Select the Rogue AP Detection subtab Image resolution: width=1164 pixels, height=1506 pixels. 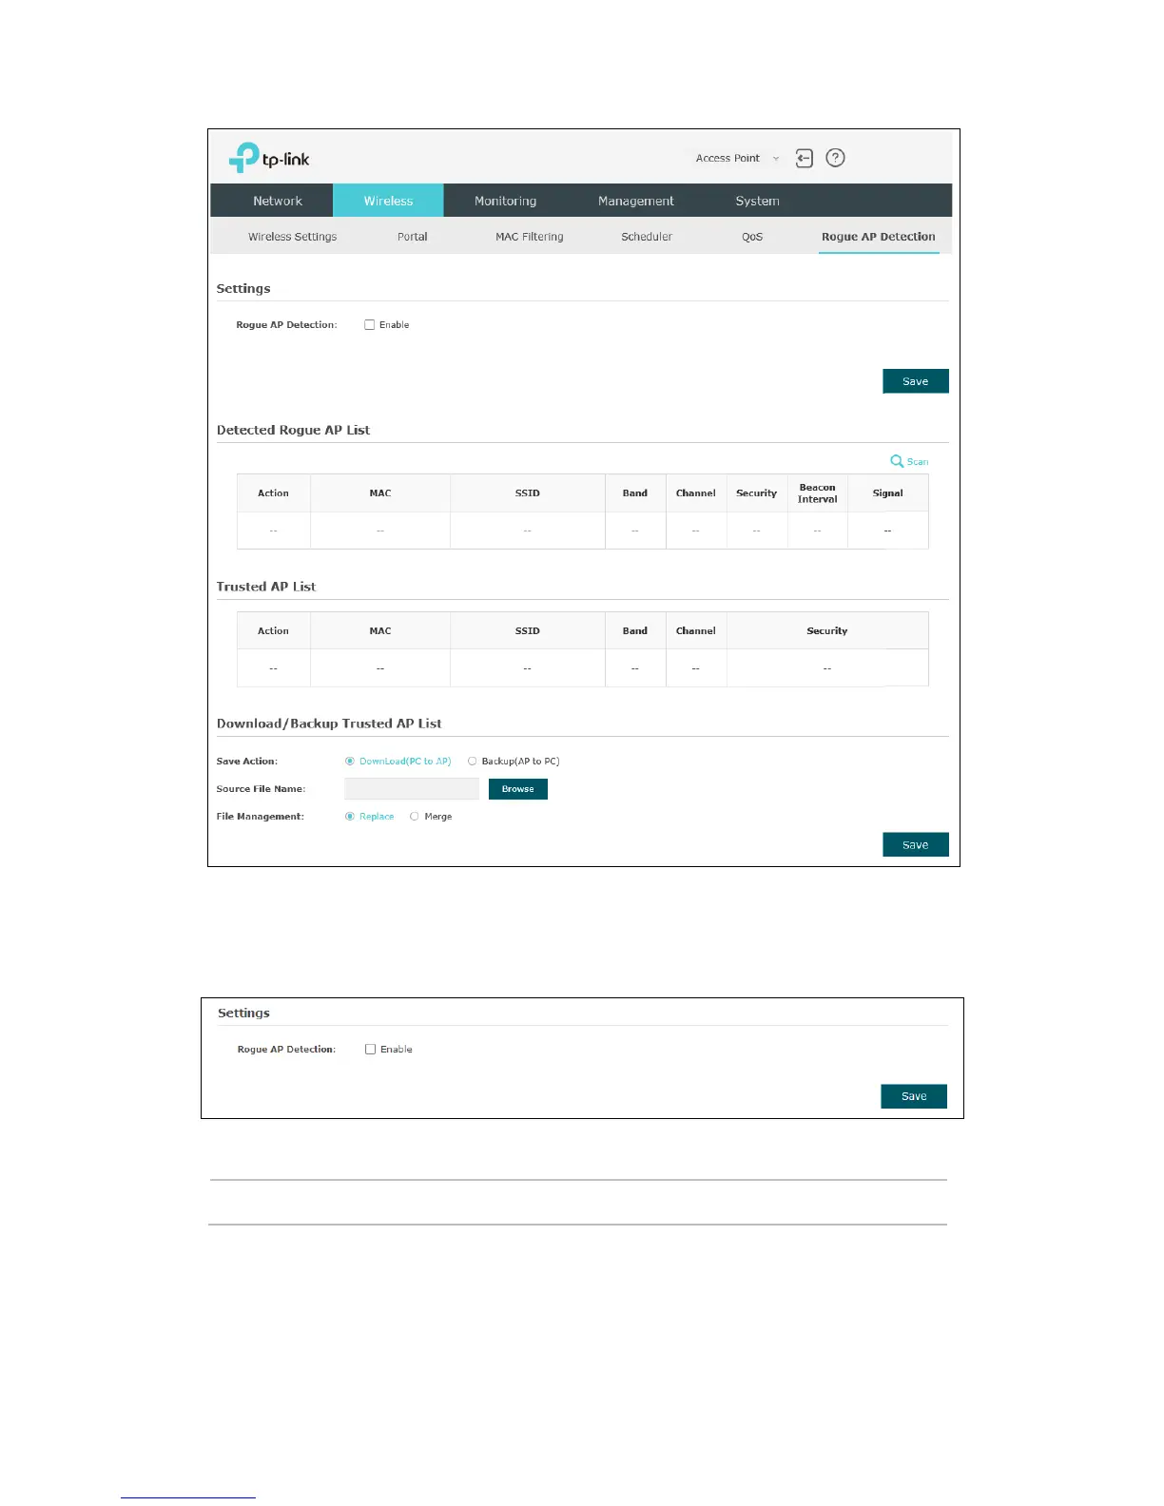pyautogui.click(x=879, y=237)
